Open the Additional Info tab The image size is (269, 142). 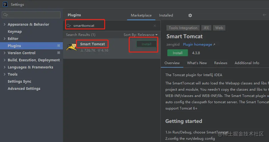tap(247, 63)
